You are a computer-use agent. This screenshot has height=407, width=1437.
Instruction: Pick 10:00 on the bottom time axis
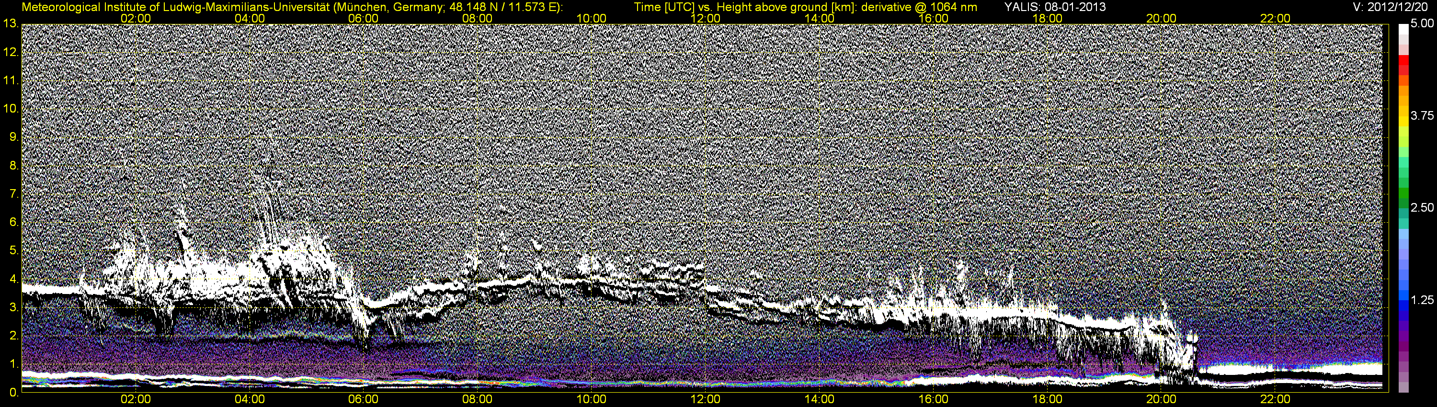coord(591,400)
